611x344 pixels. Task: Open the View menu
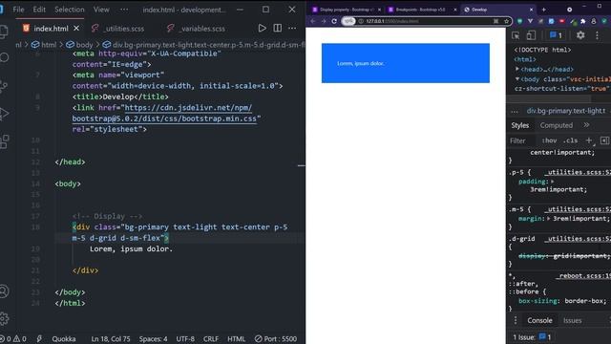pos(101,10)
